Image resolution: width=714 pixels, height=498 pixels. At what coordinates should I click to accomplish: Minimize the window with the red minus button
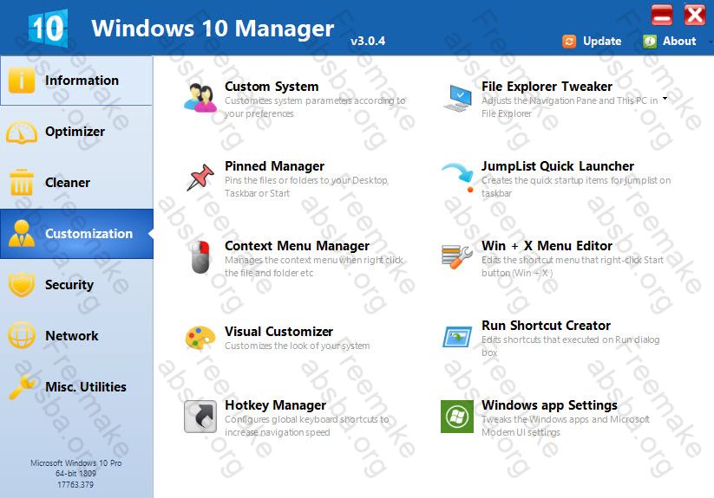662,15
